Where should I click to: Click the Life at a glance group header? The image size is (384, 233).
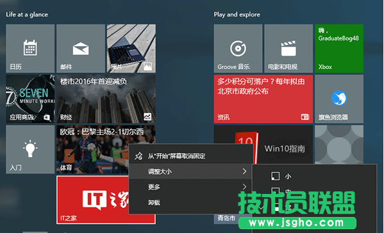point(27,15)
